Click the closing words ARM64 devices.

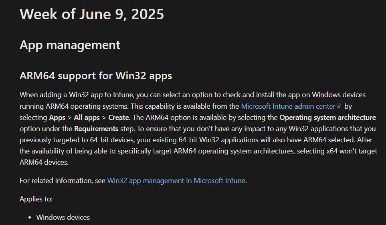[x=44, y=162]
